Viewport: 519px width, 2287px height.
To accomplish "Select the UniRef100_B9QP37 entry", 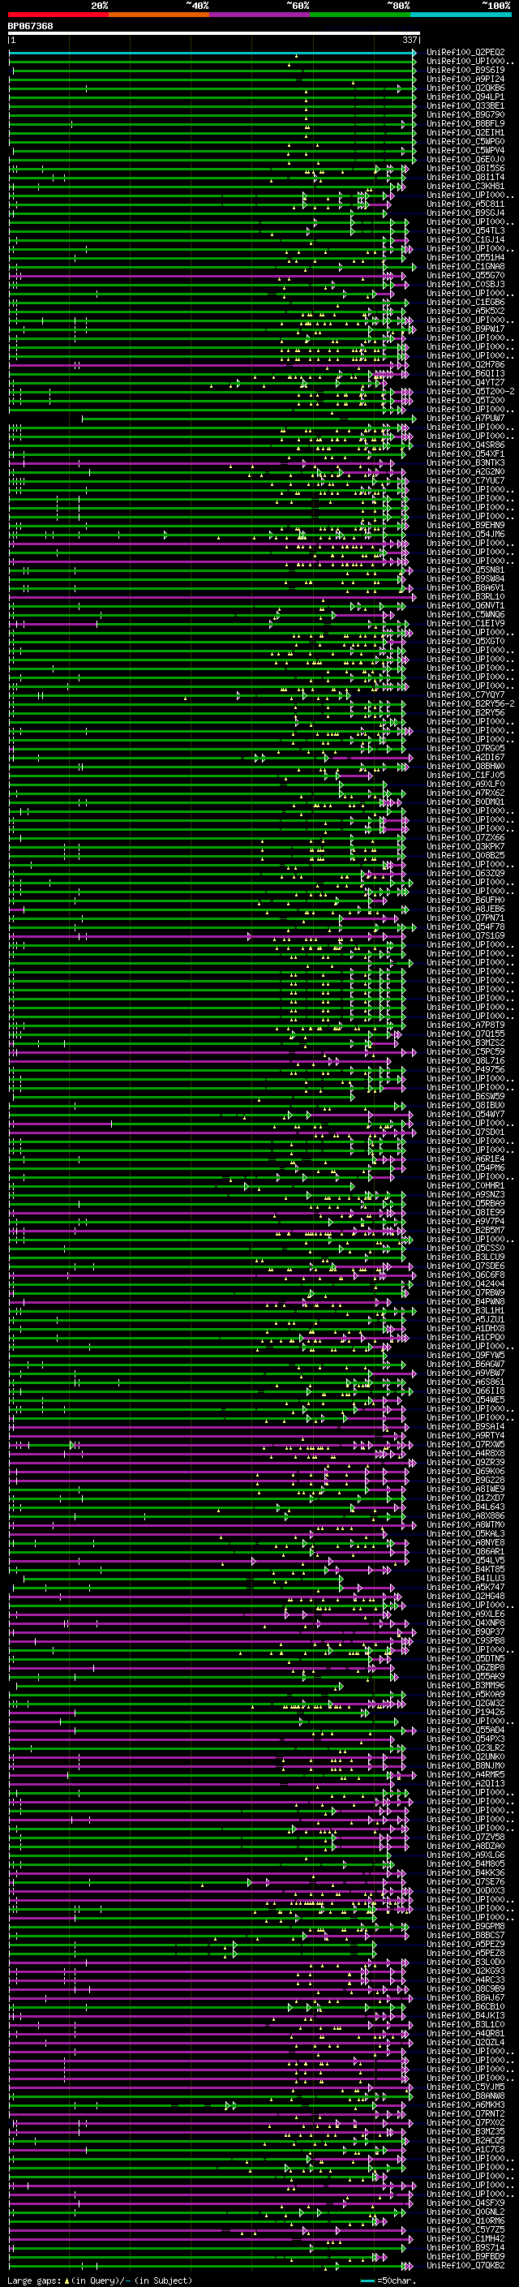I will pos(465,1631).
